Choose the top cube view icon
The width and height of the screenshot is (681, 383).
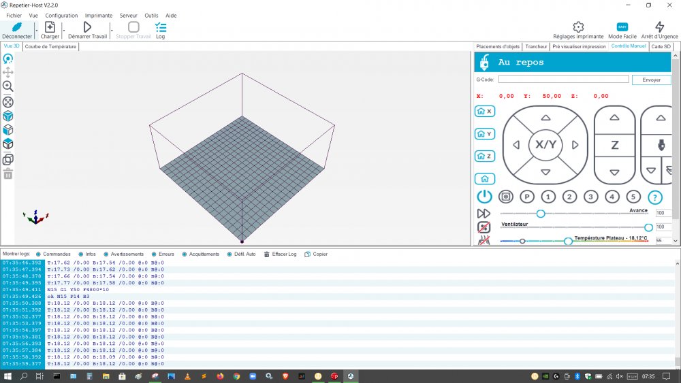(7, 144)
